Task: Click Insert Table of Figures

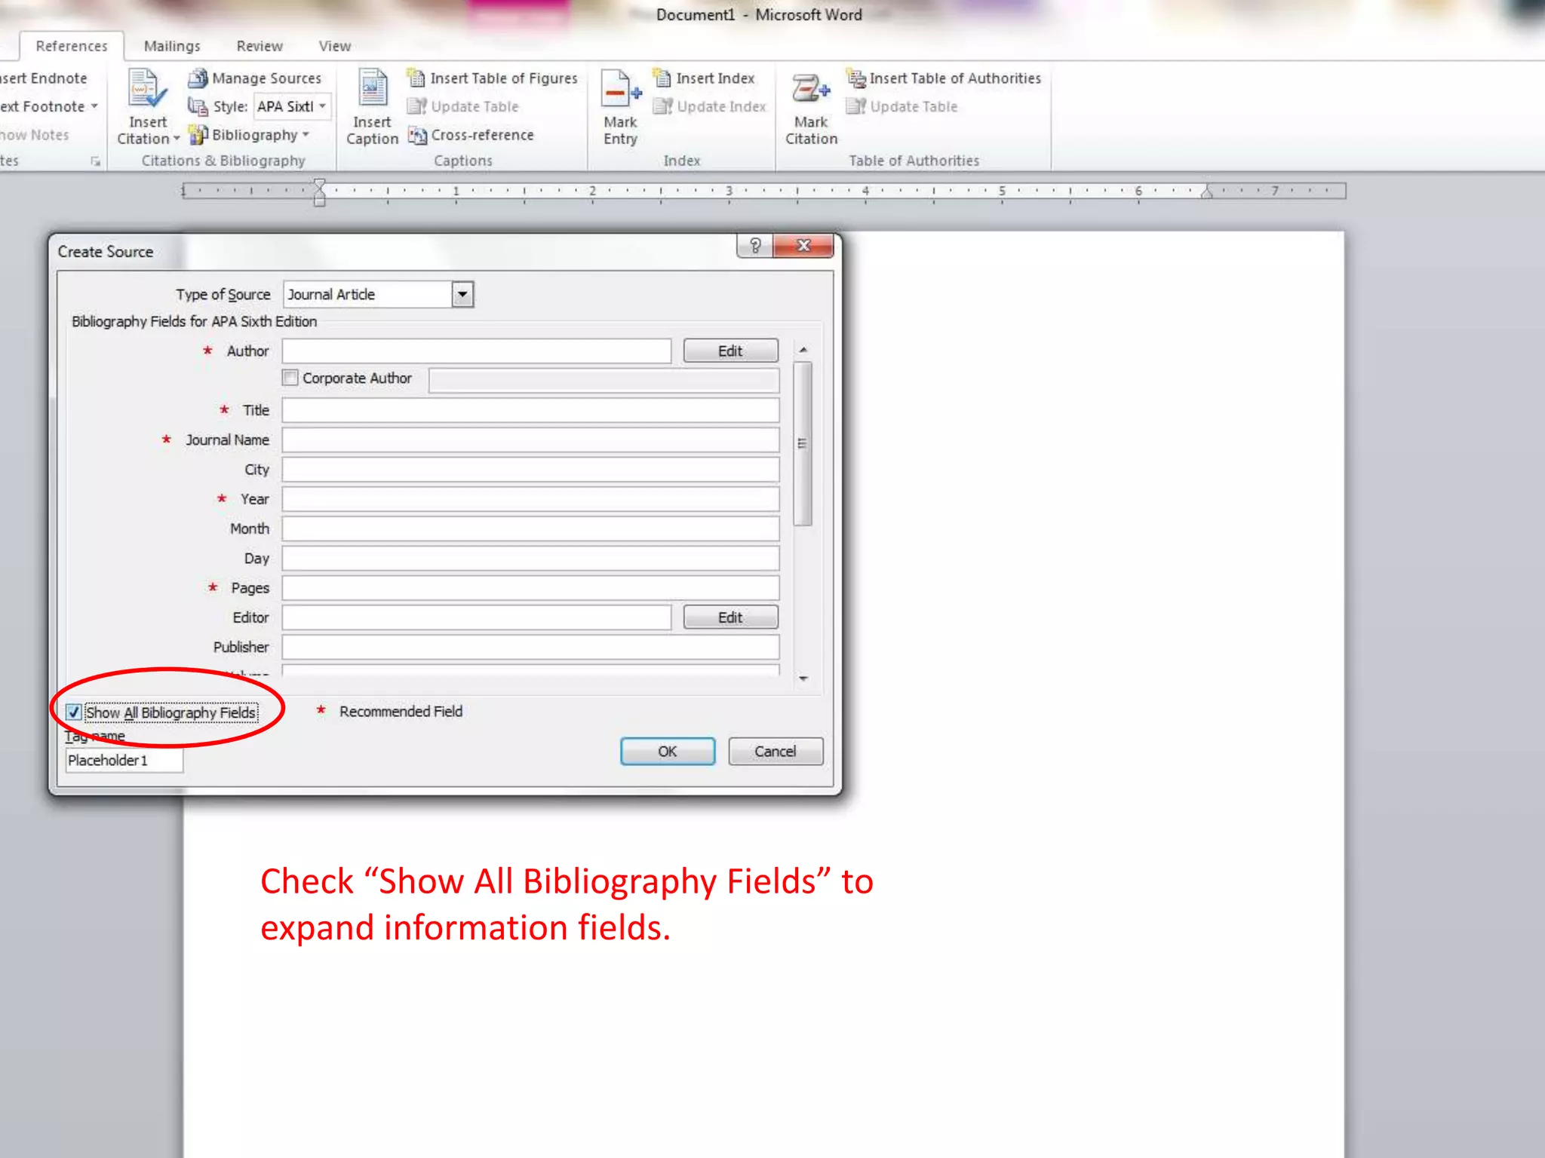Action: click(x=492, y=78)
